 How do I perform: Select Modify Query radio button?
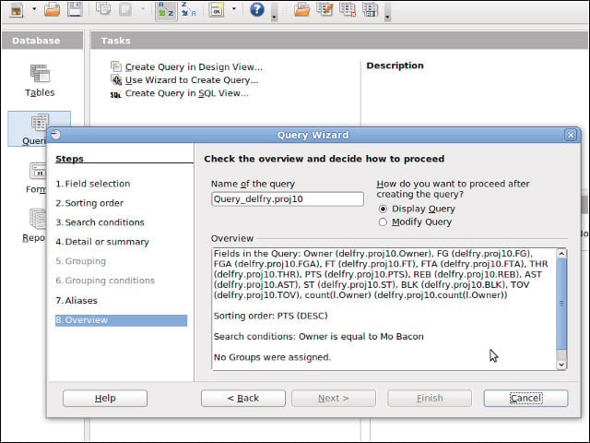pyautogui.click(x=383, y=222)
